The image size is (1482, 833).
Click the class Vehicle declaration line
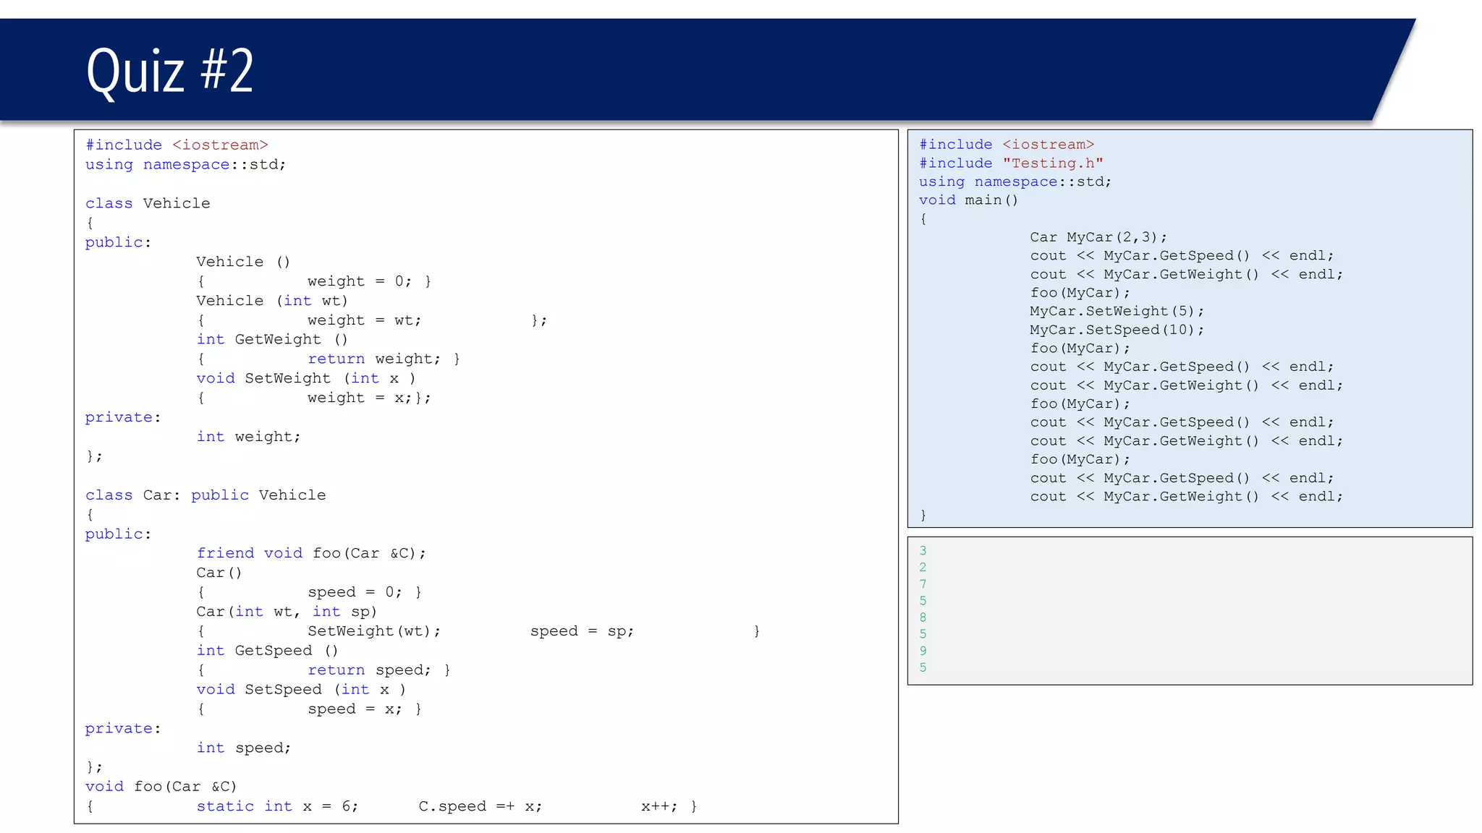pos(148,203)
